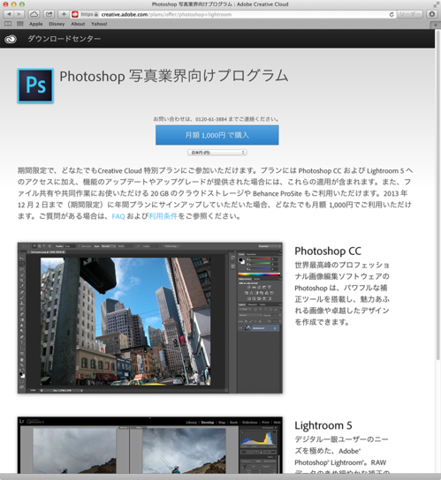Click the 月額 1,000円 で購入 button
This screenshot has width=441, height=480.
[x=217, y=135]
